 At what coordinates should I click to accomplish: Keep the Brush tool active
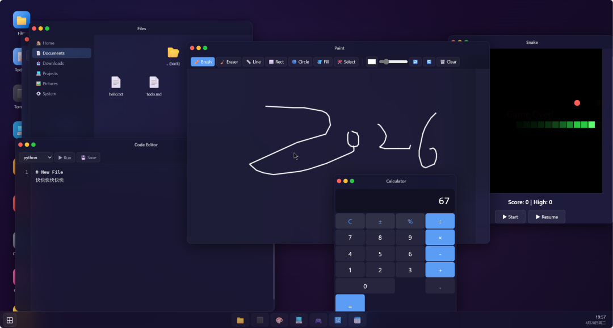pos(203,62)
